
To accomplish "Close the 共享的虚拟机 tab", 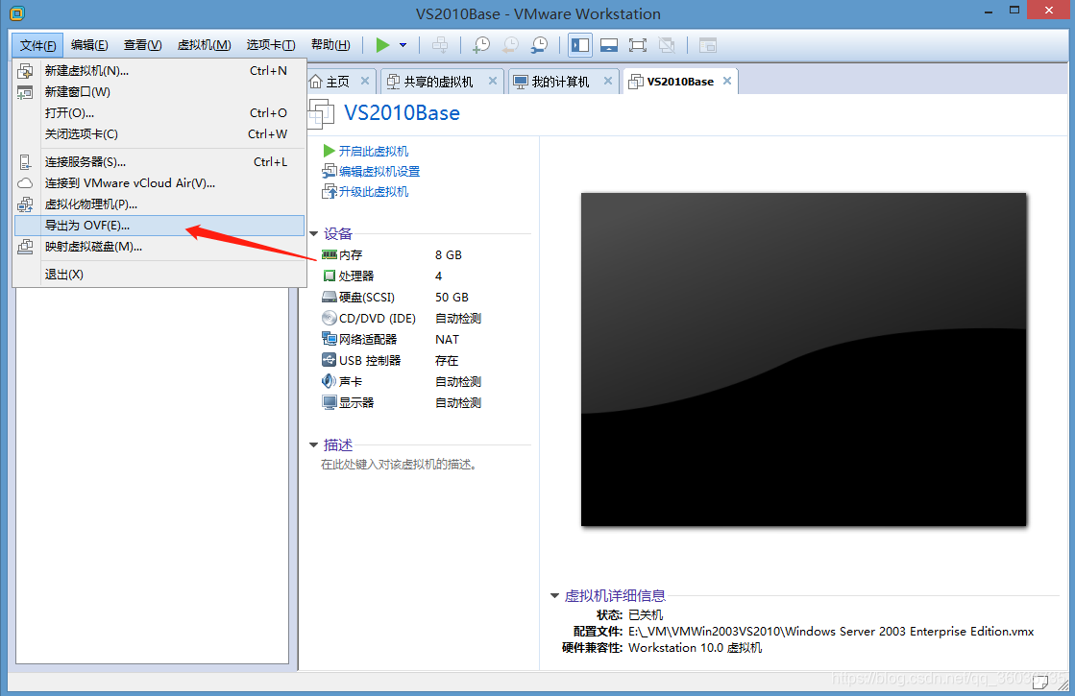I will pos(493,81).
